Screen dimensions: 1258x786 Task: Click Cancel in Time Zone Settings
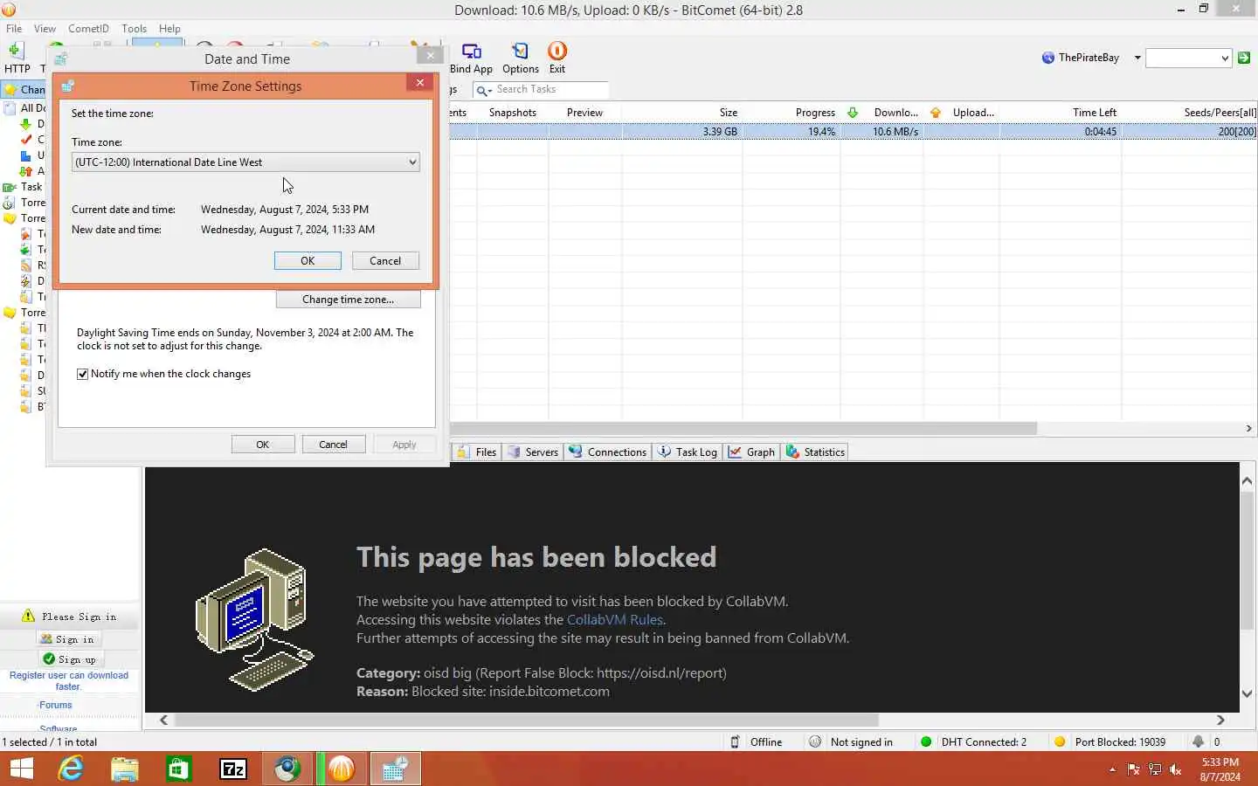385,260
